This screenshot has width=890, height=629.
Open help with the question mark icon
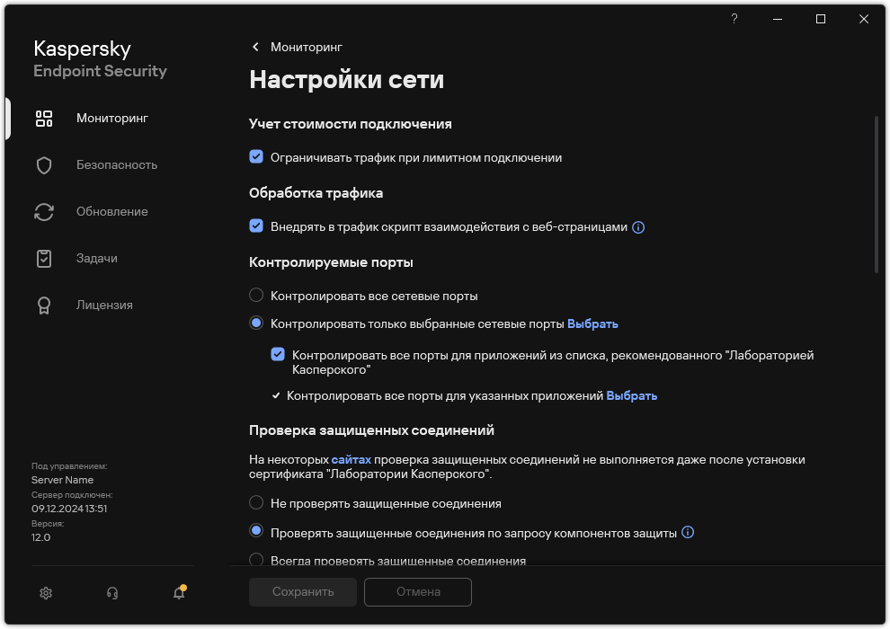point(734,19)
